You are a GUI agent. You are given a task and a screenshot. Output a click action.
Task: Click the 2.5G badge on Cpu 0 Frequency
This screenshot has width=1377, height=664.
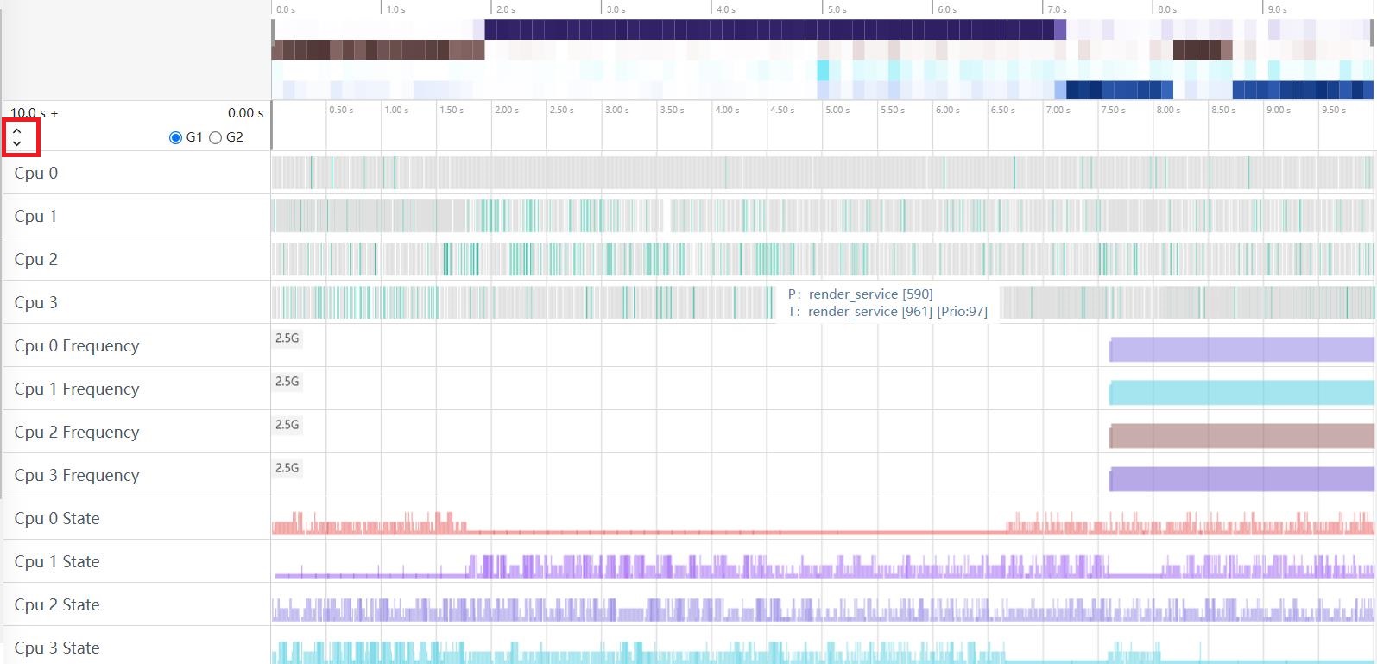tap(287, 338)
